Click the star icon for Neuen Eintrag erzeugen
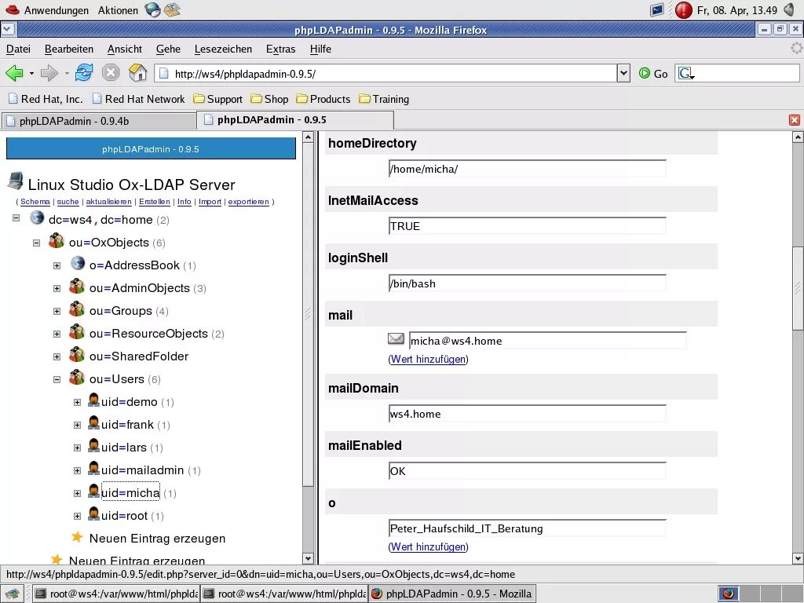 pos(76,539)
